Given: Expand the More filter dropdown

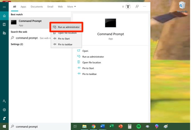Looking at the screenshot, I should [x=72, y=7].
